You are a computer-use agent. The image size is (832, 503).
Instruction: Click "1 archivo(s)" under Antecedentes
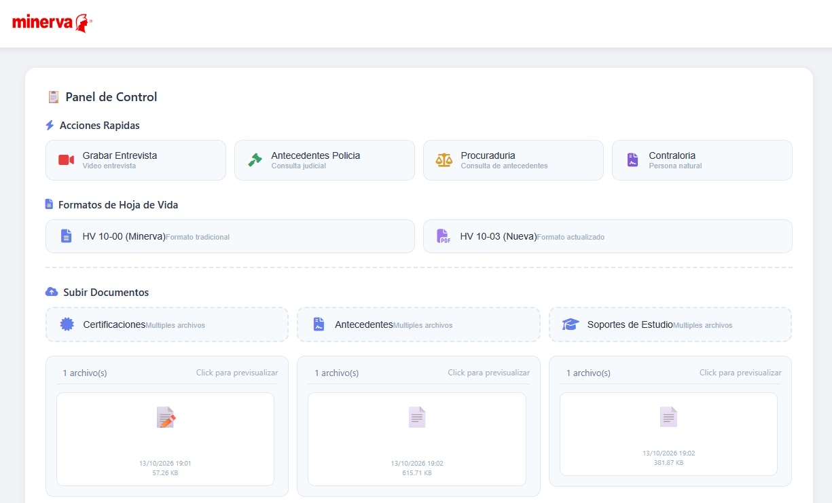click(x=336, y=373)
